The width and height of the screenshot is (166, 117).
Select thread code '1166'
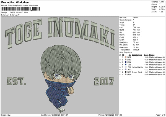pos(146,65)
